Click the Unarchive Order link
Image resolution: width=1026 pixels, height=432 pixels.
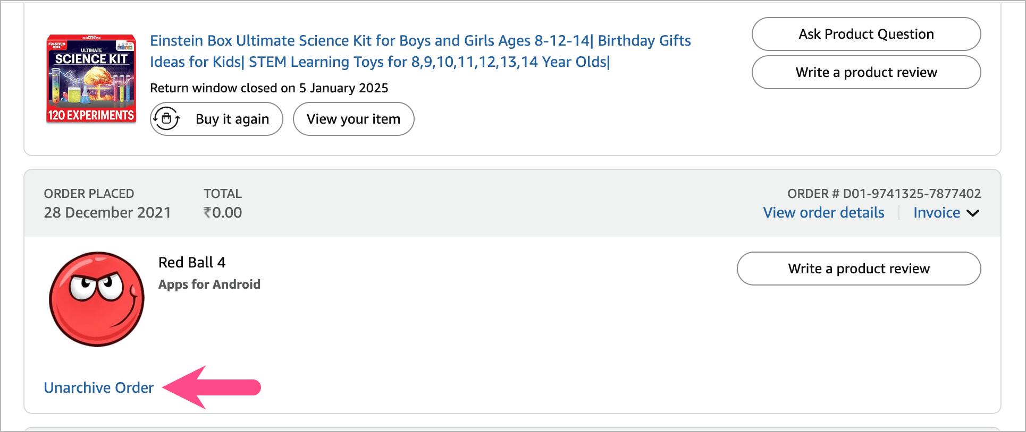[x=99, y=388]
